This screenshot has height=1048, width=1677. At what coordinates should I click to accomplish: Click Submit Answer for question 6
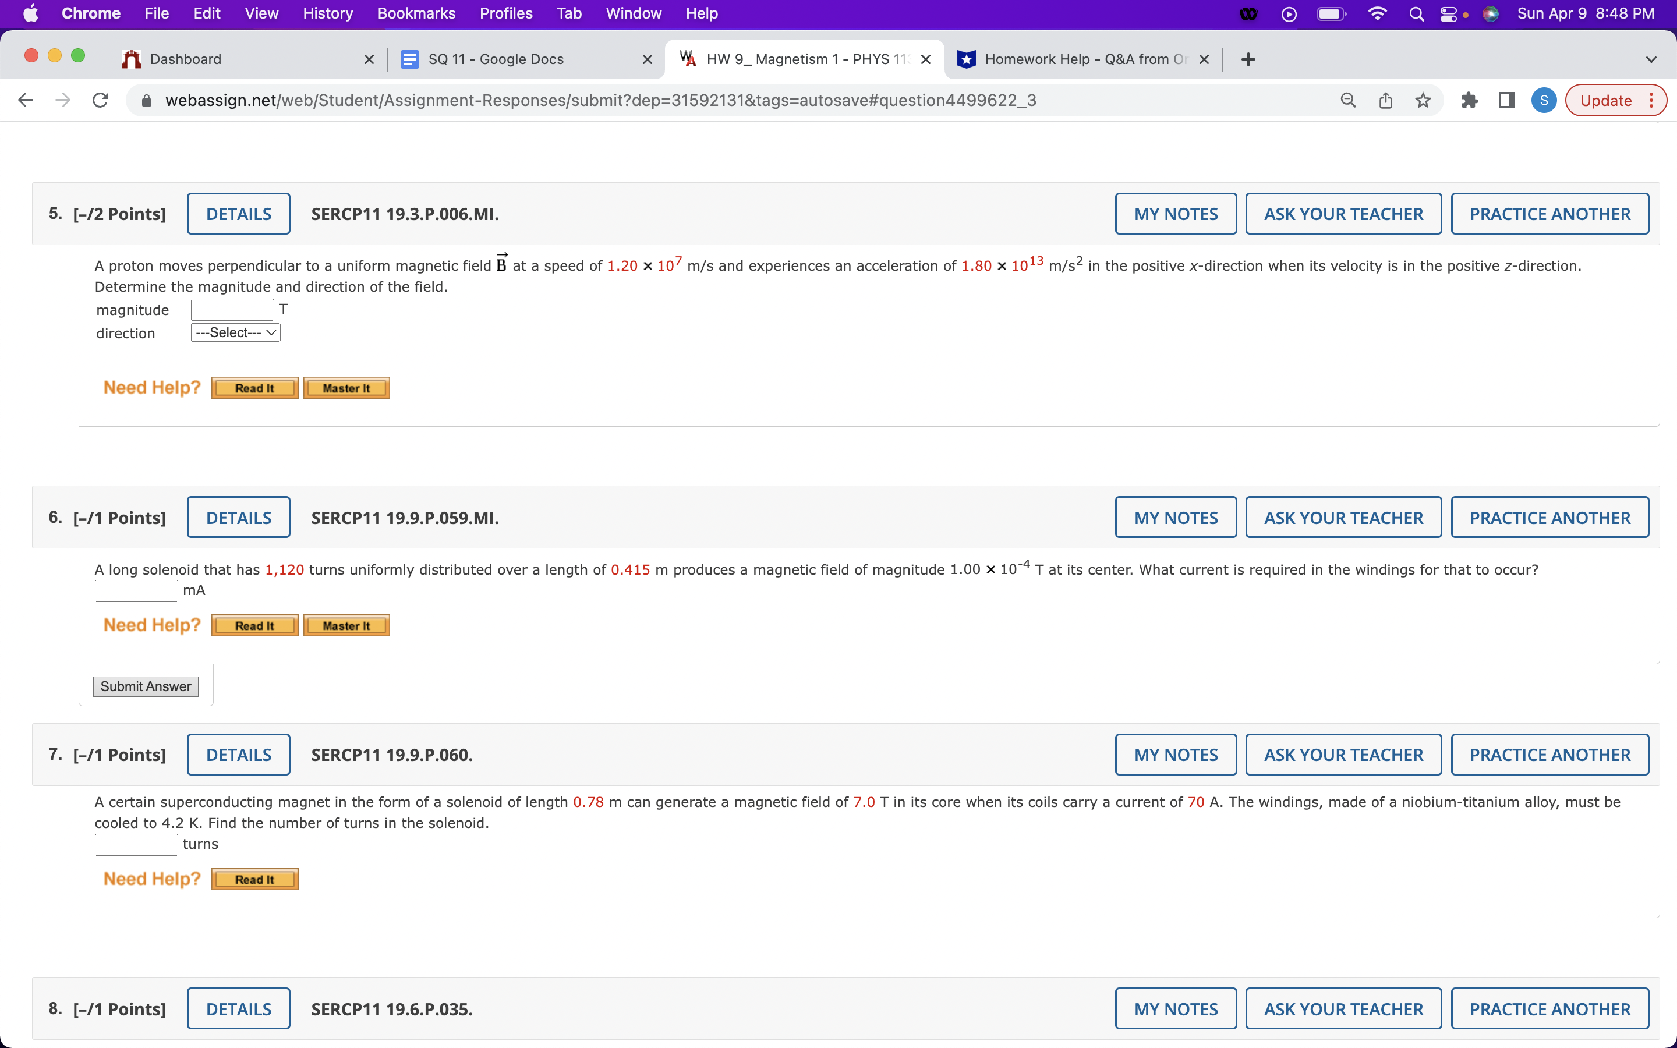click(146, 686)
